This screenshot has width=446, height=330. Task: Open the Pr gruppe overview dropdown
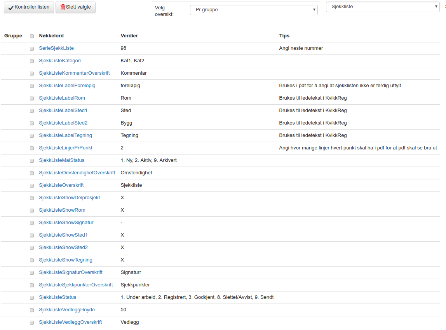click(253, 10)
